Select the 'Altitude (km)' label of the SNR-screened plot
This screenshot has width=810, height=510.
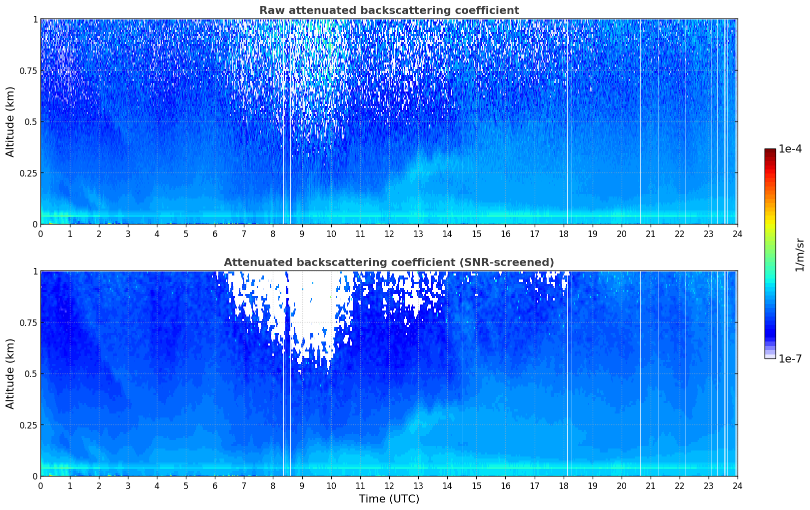coord(10,373)
